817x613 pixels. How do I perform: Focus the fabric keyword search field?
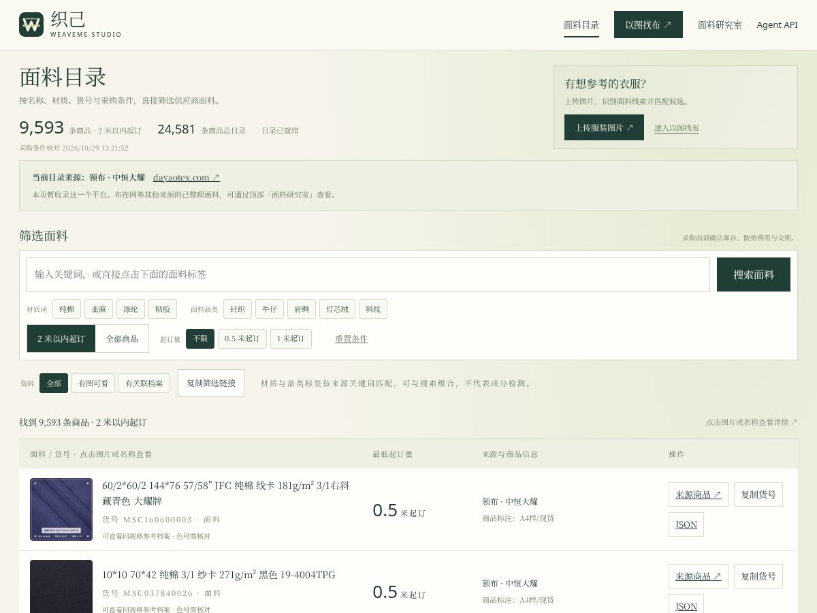click(368, 274)
